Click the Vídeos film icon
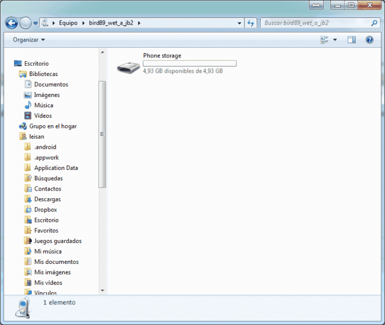Screen dimensions: 385x325 [28, 116]
